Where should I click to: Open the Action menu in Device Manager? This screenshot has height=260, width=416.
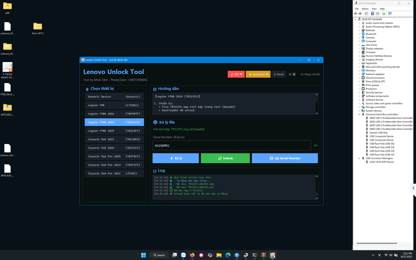tap(365, 9)
